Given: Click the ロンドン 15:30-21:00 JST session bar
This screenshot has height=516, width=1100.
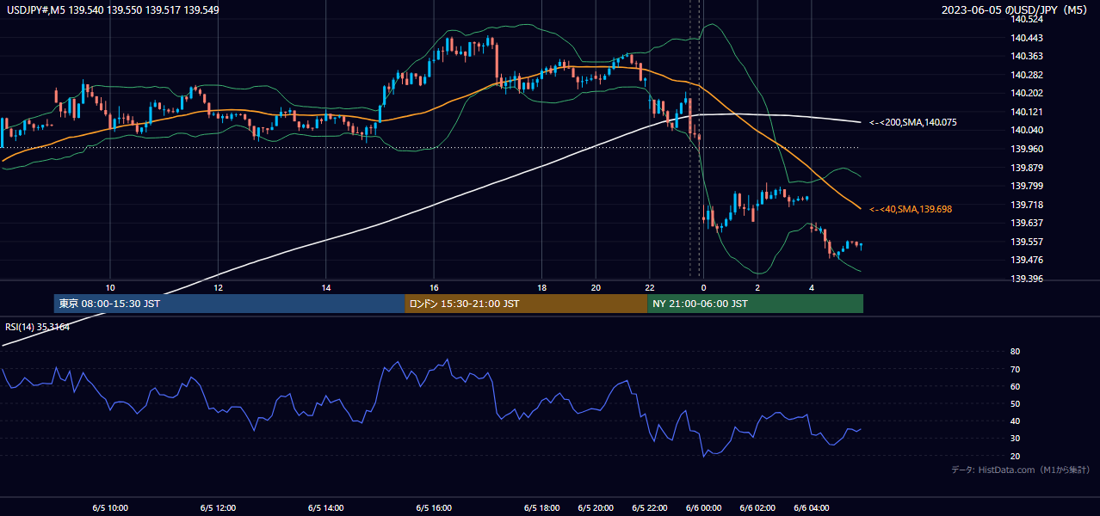Looking at the screenshot, I should [526, 304].
